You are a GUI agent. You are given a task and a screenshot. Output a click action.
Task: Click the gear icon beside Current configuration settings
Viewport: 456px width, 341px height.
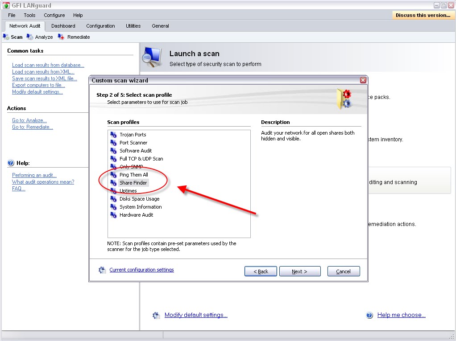(102, 270)
